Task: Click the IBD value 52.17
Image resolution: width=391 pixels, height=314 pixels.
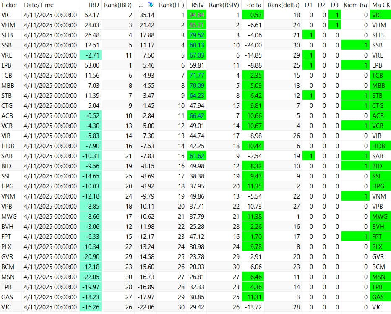Action: coord(92,15)
